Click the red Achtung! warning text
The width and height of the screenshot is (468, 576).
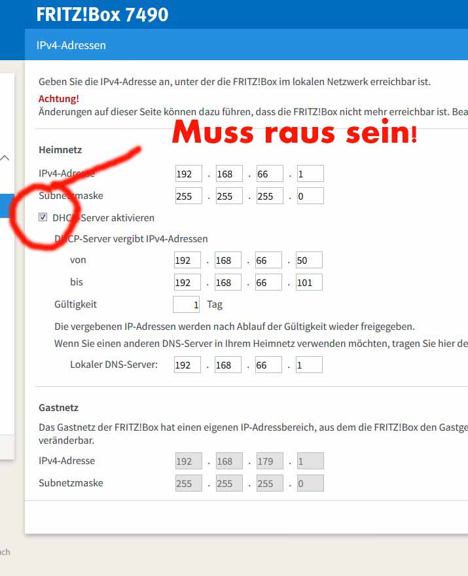click(x=59, y=98)
